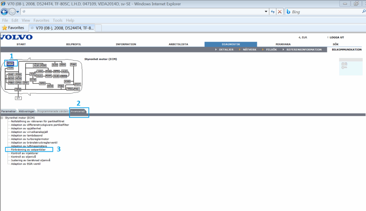This screenshot has height=211, width=366.
Task: Click inside the Bing search field
Action: 322,12
